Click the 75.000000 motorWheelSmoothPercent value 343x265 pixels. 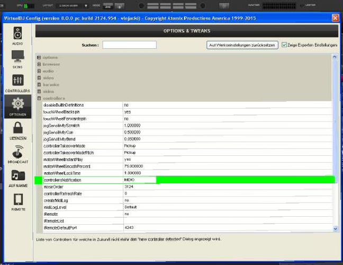133,166
